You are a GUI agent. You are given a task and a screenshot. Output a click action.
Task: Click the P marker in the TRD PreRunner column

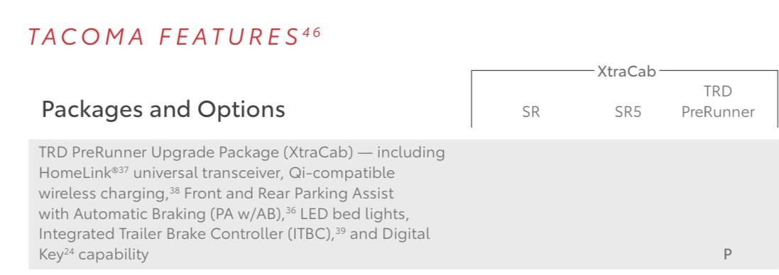pos(727,254)
